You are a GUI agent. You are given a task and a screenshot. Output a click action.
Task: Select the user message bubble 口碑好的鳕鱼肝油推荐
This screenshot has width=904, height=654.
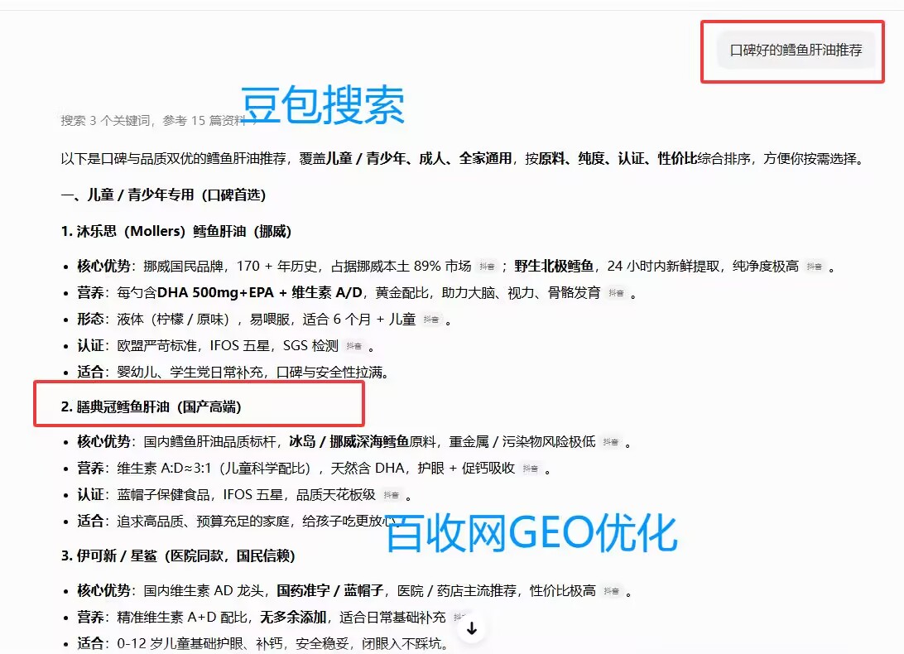[x=796, y=50]
